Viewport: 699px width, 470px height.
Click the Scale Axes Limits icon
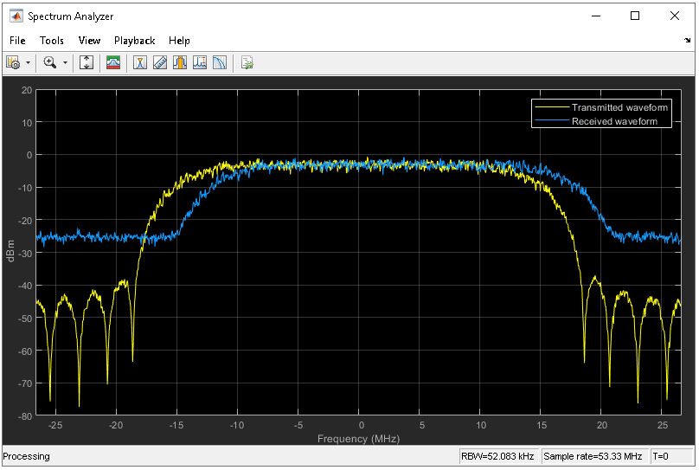click(87, 62)
